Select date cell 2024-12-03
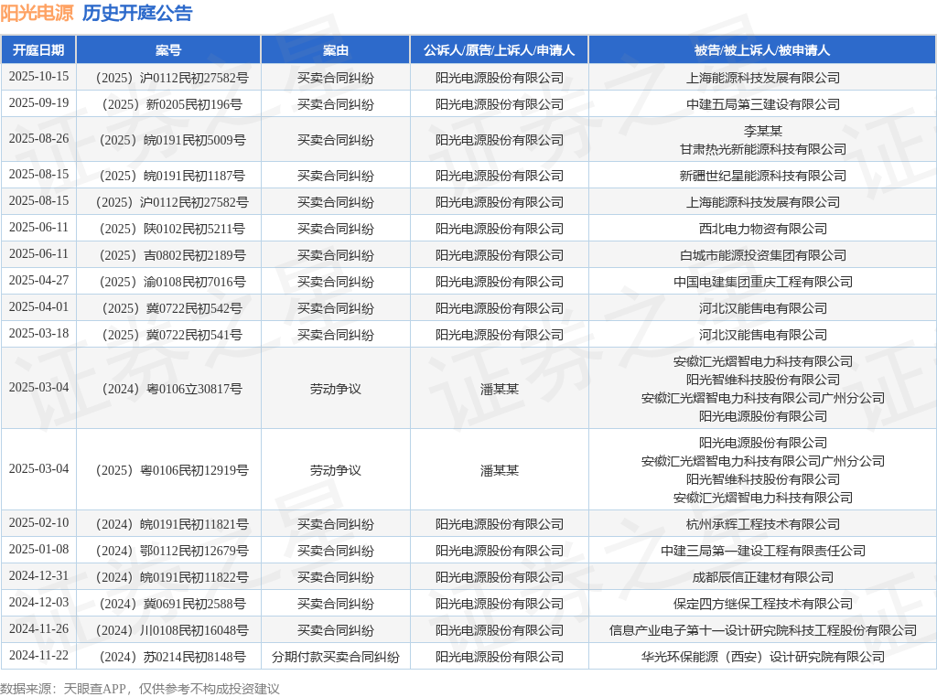Screen dimensions: 937x697 (x=38, y=603)
